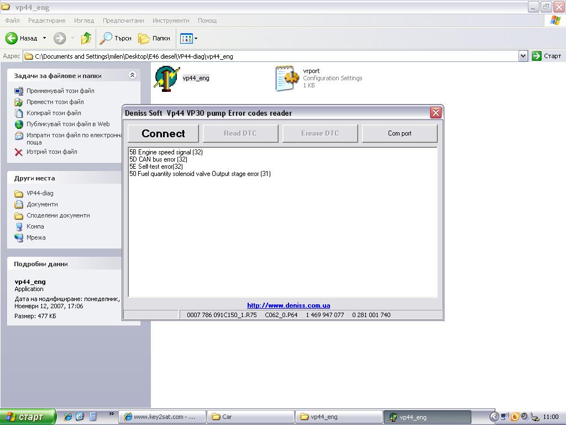Open the Изглед menu
Viewport: 566px width, 425px height.
84,20
